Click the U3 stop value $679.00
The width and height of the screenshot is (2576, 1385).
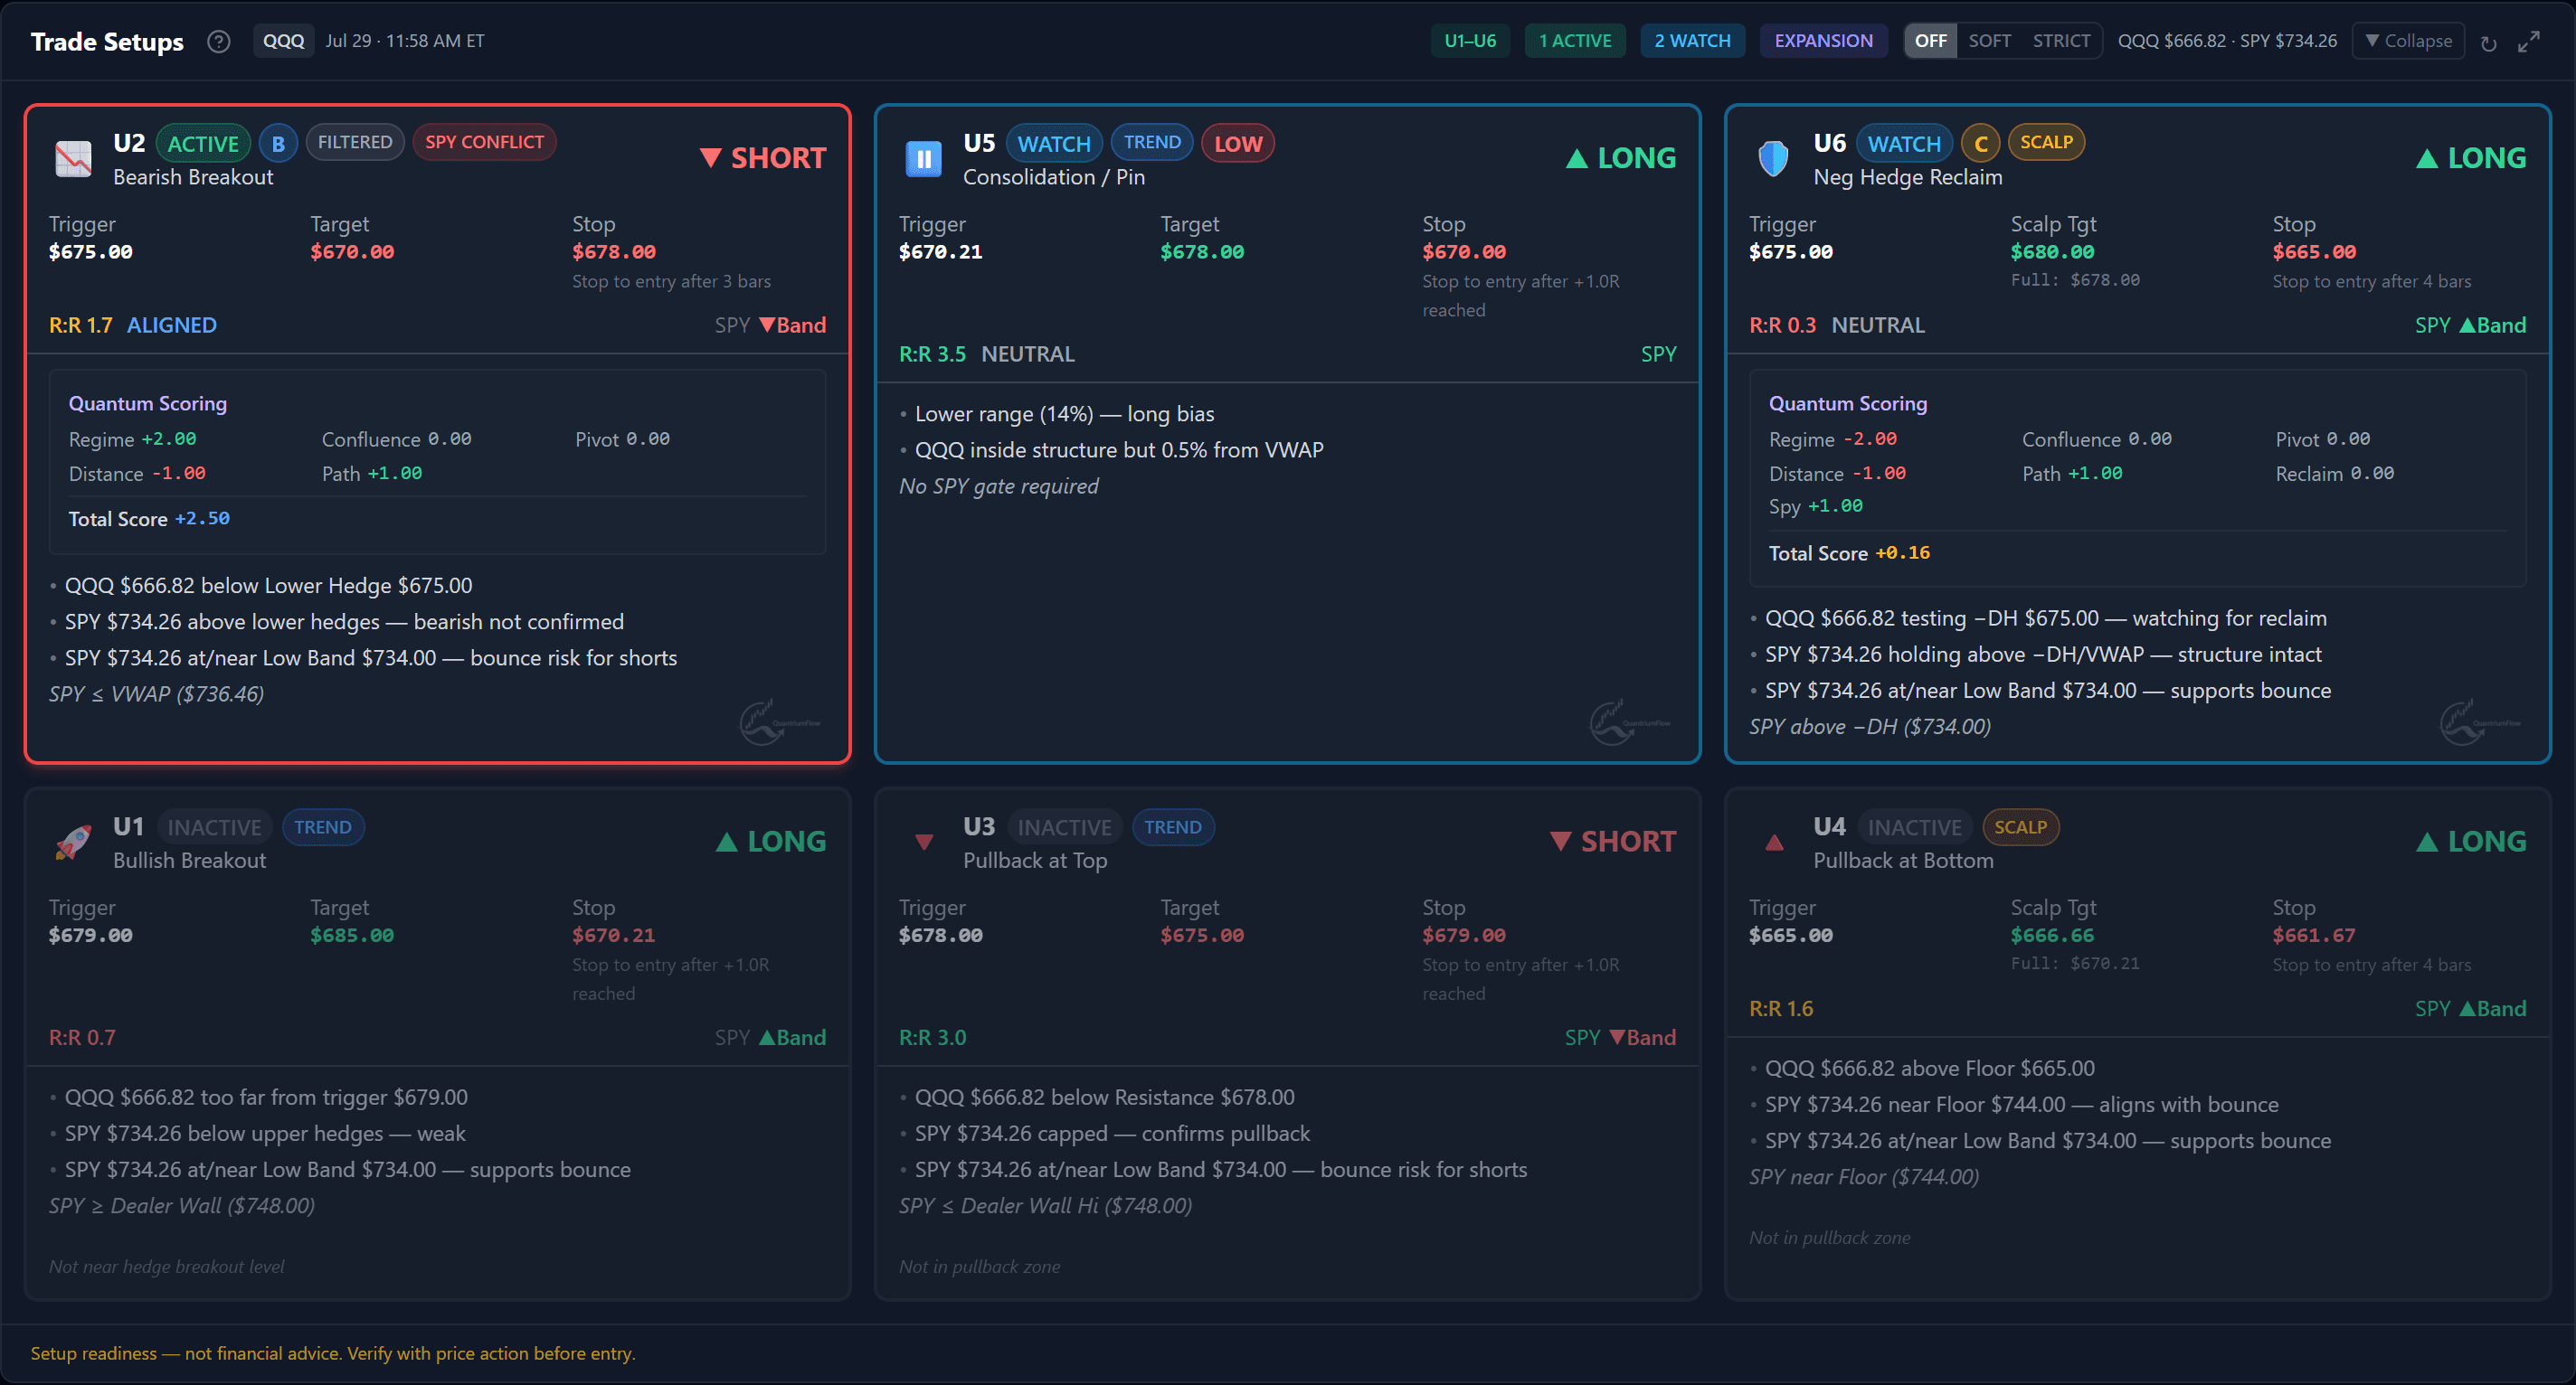coord(1464,936)
